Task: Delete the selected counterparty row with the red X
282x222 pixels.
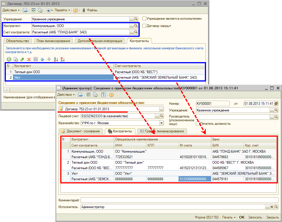Action: pos(29,59)
